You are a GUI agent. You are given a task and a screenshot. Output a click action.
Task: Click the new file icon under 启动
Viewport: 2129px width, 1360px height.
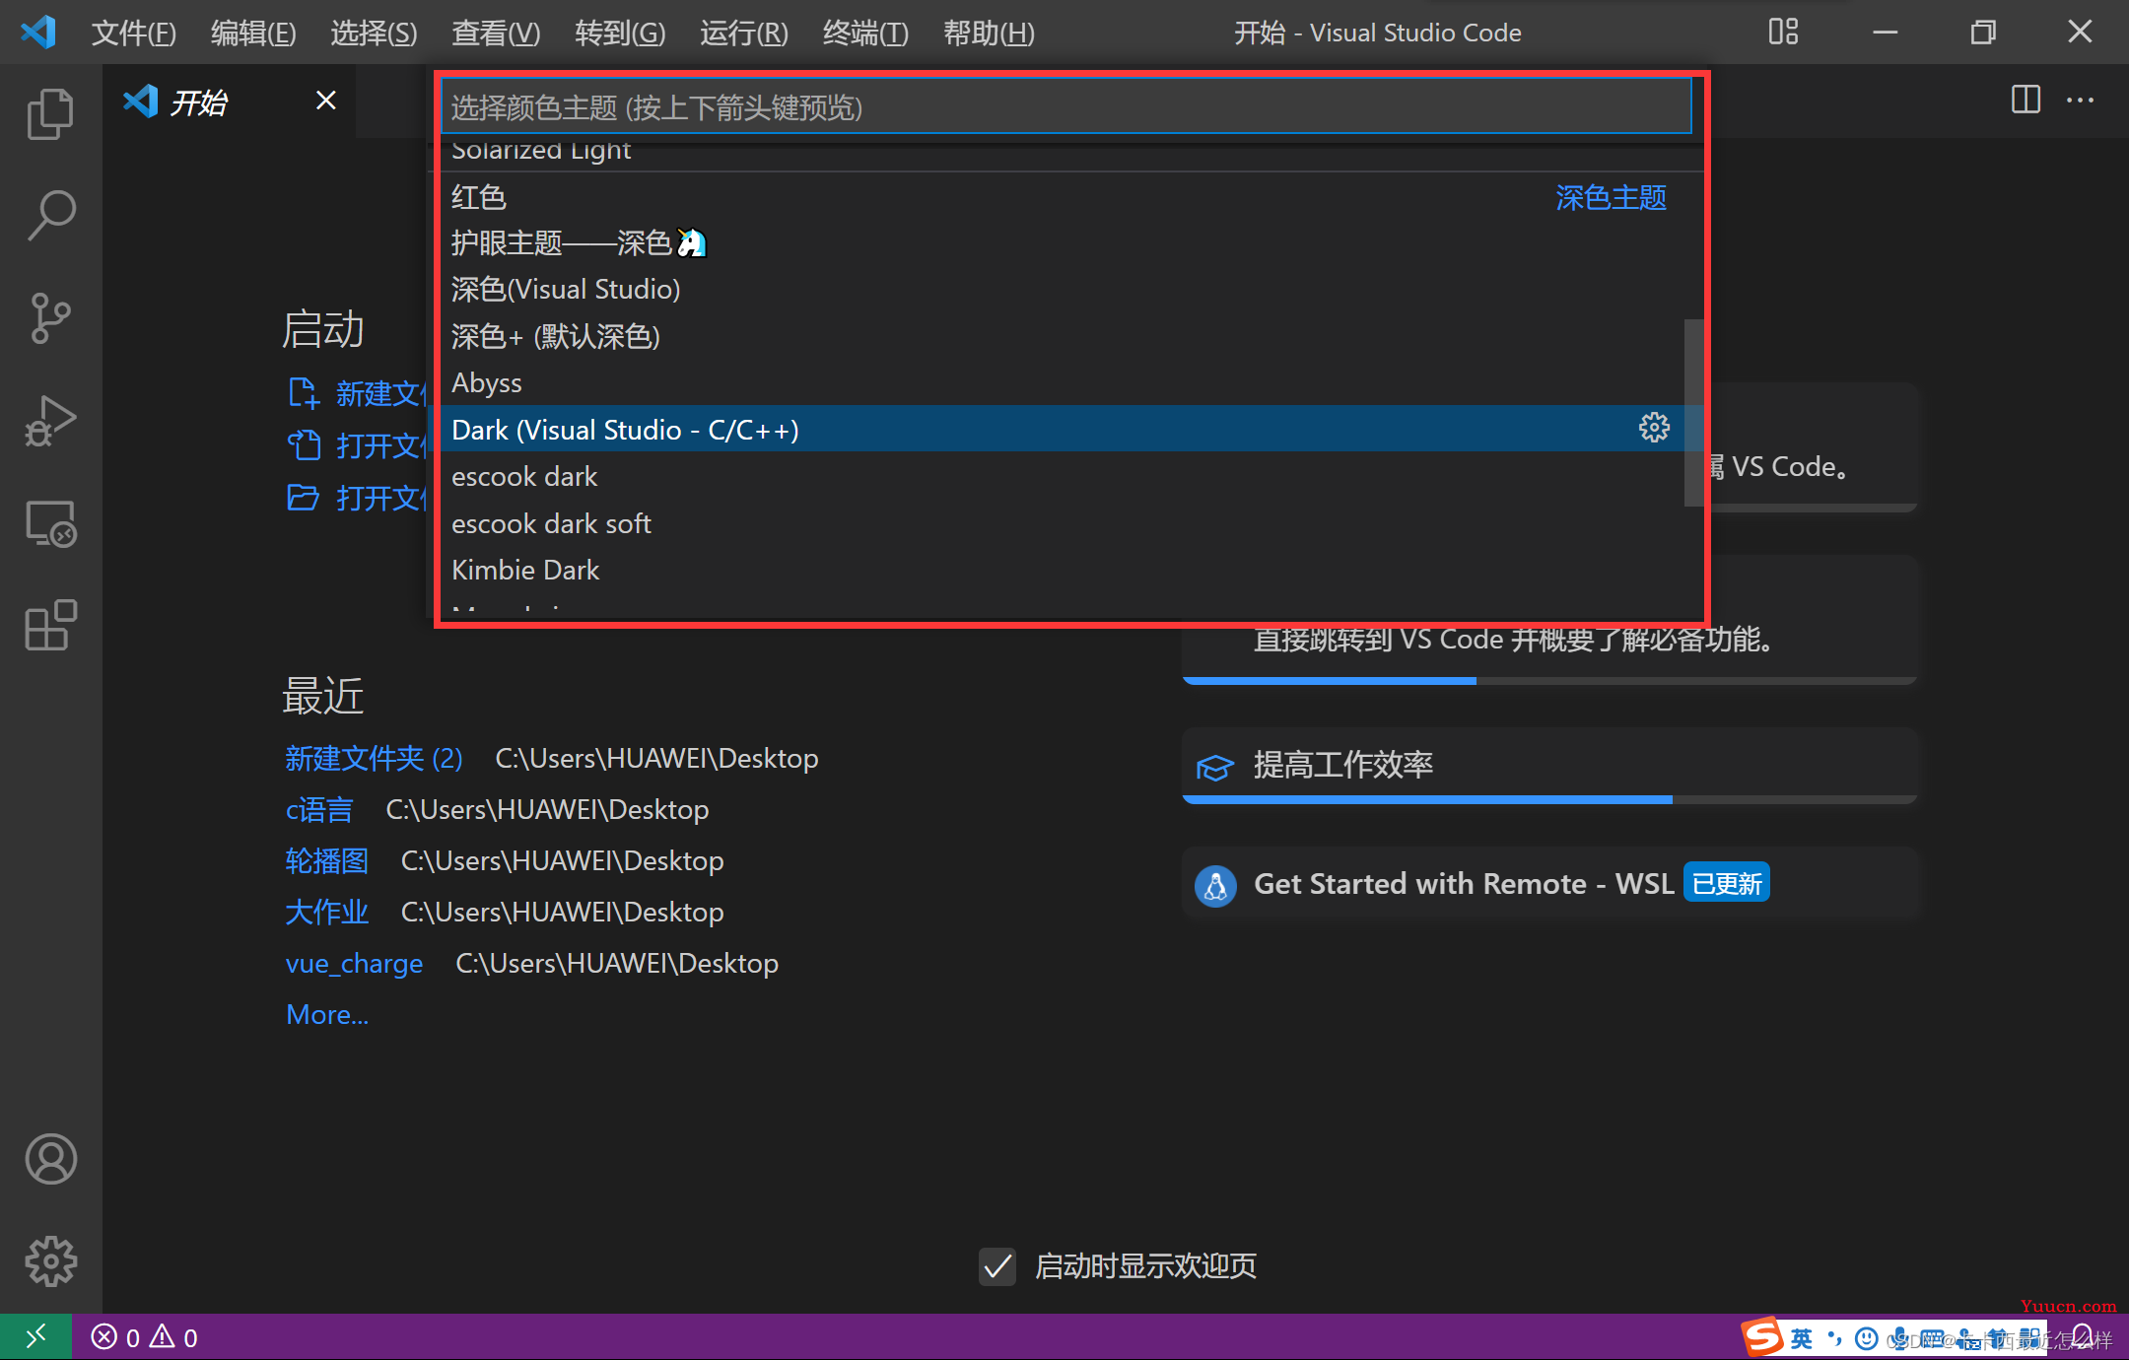[304, 393]
